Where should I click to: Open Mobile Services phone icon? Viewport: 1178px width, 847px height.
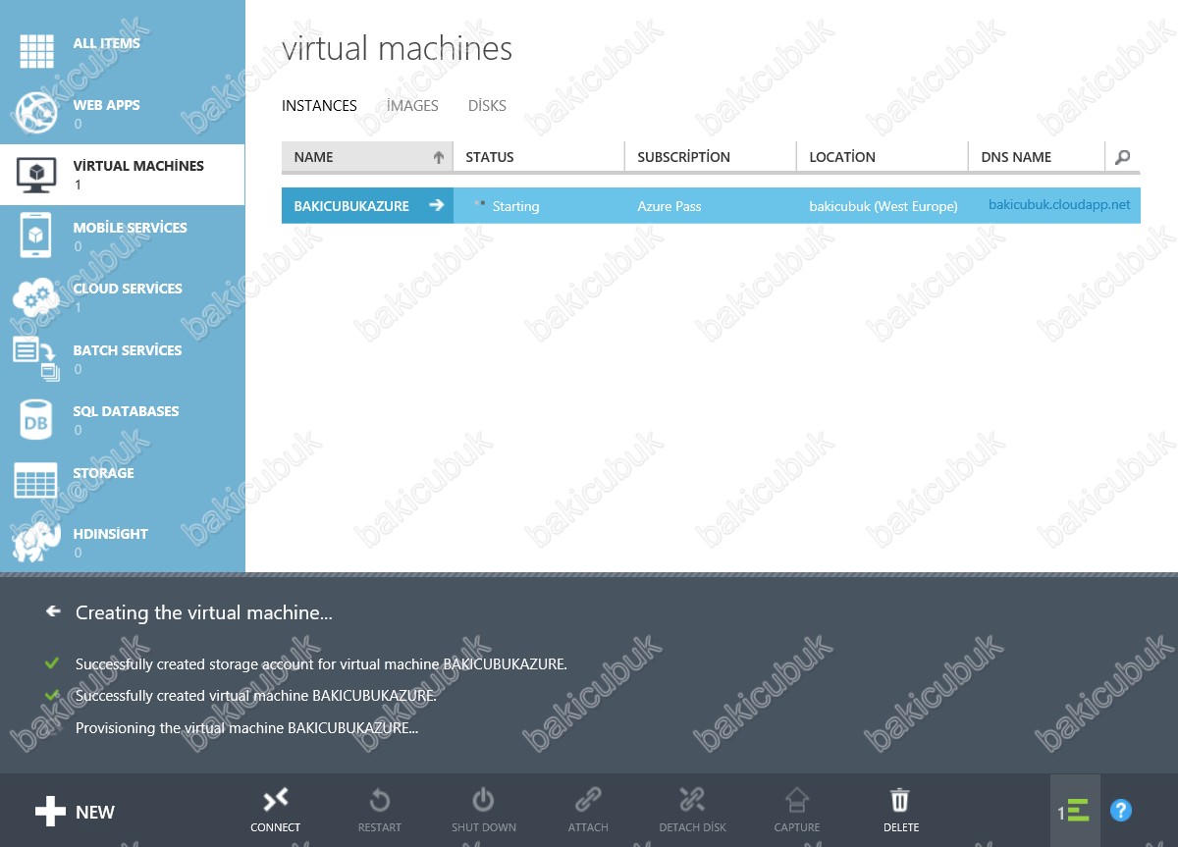(36, 236)
